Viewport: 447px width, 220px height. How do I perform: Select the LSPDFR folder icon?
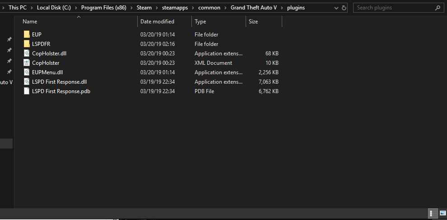point(27,44)
